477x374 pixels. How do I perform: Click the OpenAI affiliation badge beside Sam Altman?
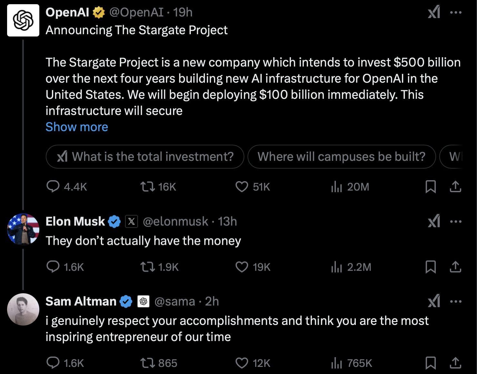coord(143,302)
